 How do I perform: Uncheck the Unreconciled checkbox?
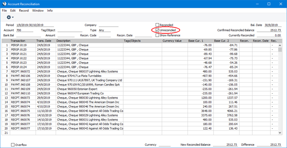tap(157, 30)
